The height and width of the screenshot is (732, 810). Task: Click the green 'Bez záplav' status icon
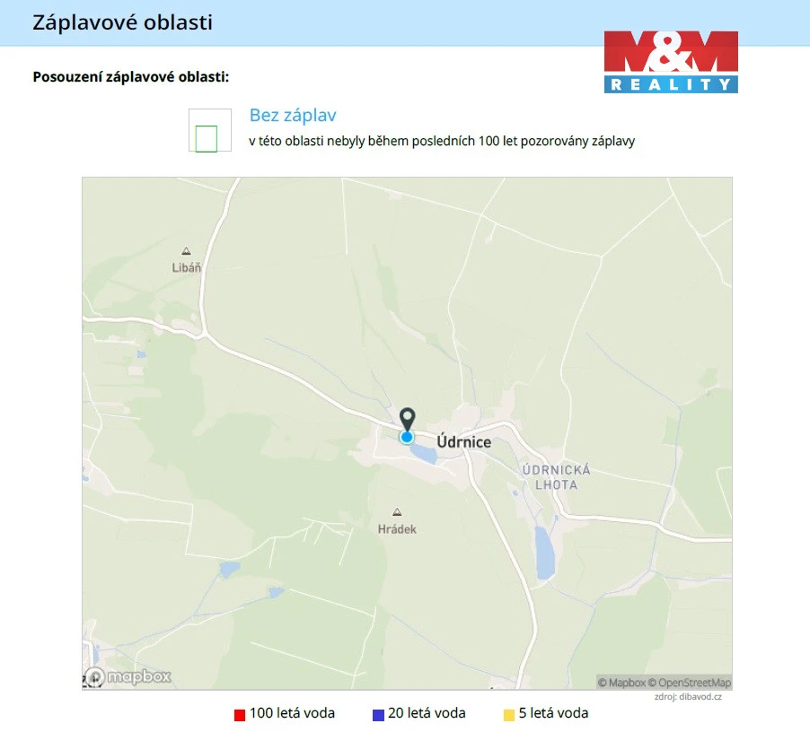(x=207, y=139)
